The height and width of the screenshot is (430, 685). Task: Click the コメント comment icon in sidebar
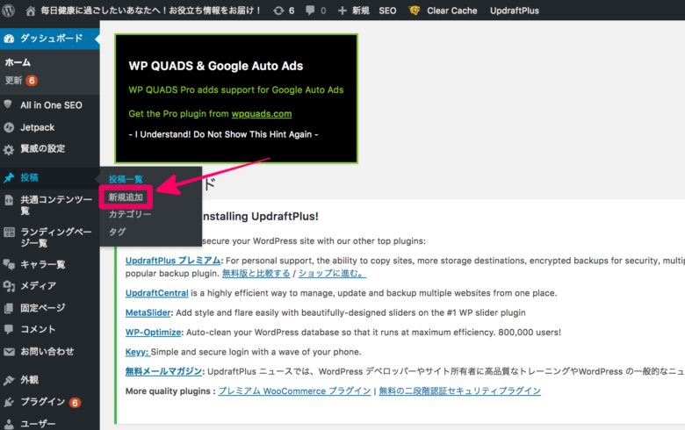coord(9,330)
